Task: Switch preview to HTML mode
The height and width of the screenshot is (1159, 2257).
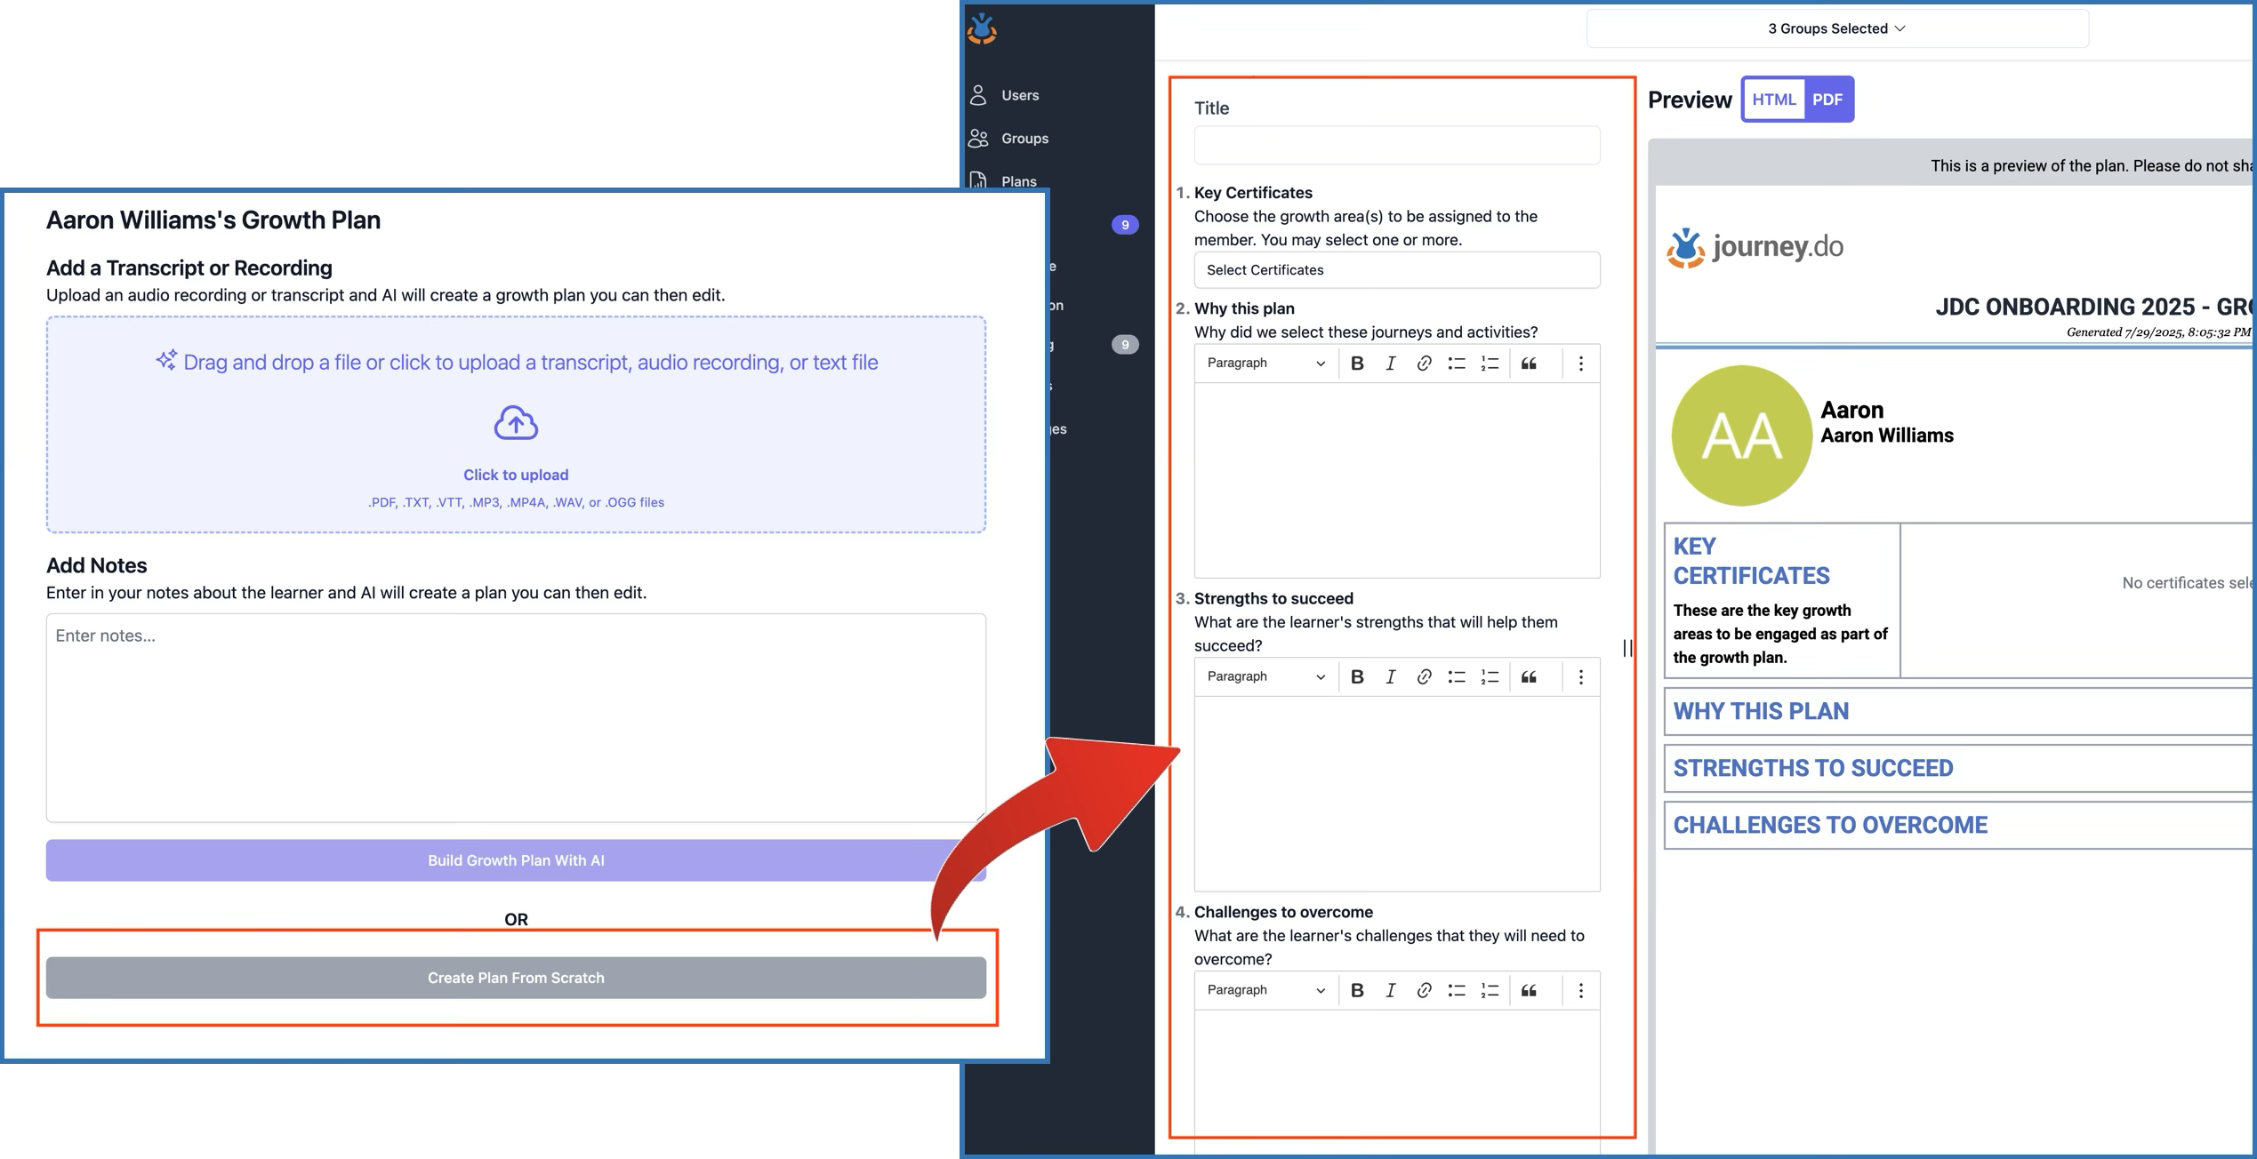Action: pos(1773,100)
